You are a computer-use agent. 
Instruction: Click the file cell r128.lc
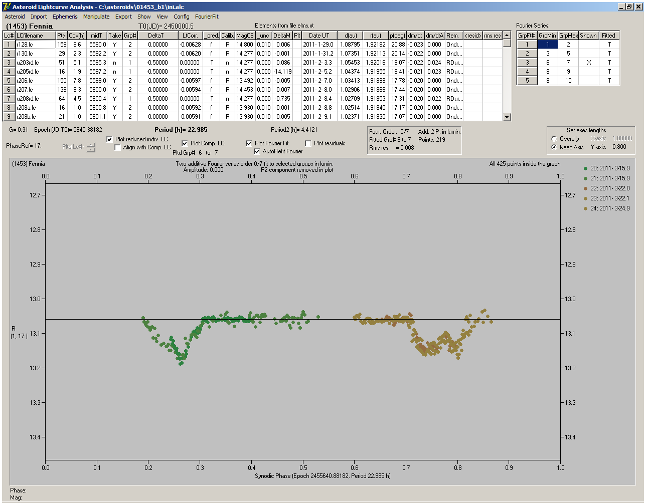click(x=35, y=45)
